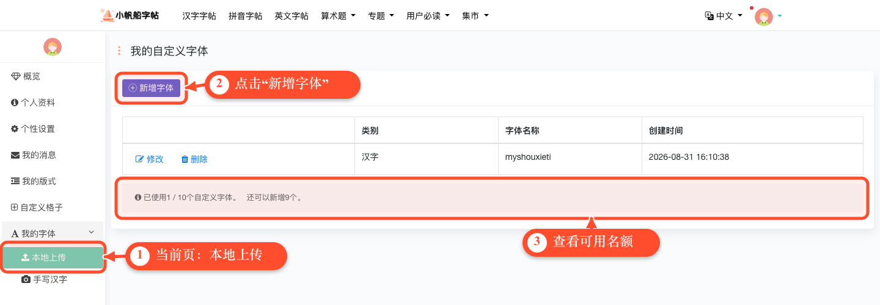Open 自定义格子 in the sidebar
Image resolution: width=880 pixels, height=305 pixels.
(x=53, y=207)
